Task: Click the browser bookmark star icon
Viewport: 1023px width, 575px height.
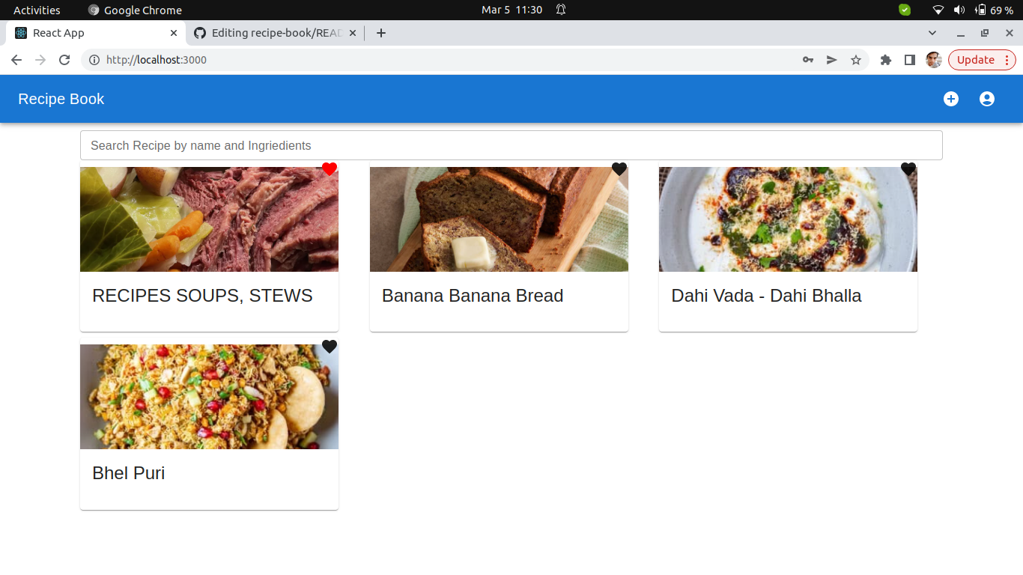Action: [856, 60]
